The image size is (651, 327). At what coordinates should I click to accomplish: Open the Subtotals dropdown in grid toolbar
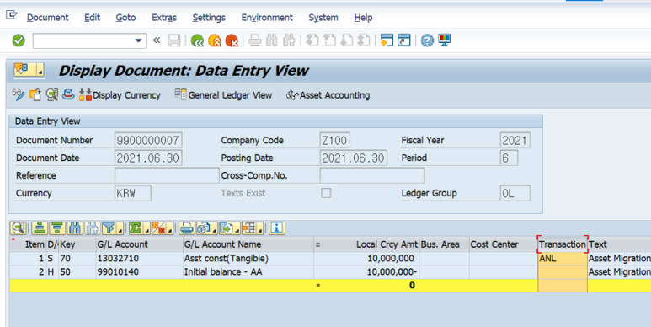[162, 228]
